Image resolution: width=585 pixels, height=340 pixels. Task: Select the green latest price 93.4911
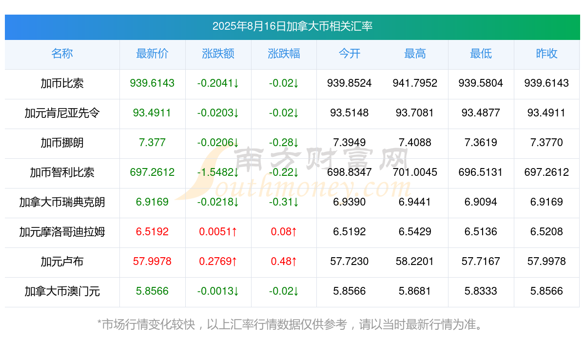(x=152, y=113)
